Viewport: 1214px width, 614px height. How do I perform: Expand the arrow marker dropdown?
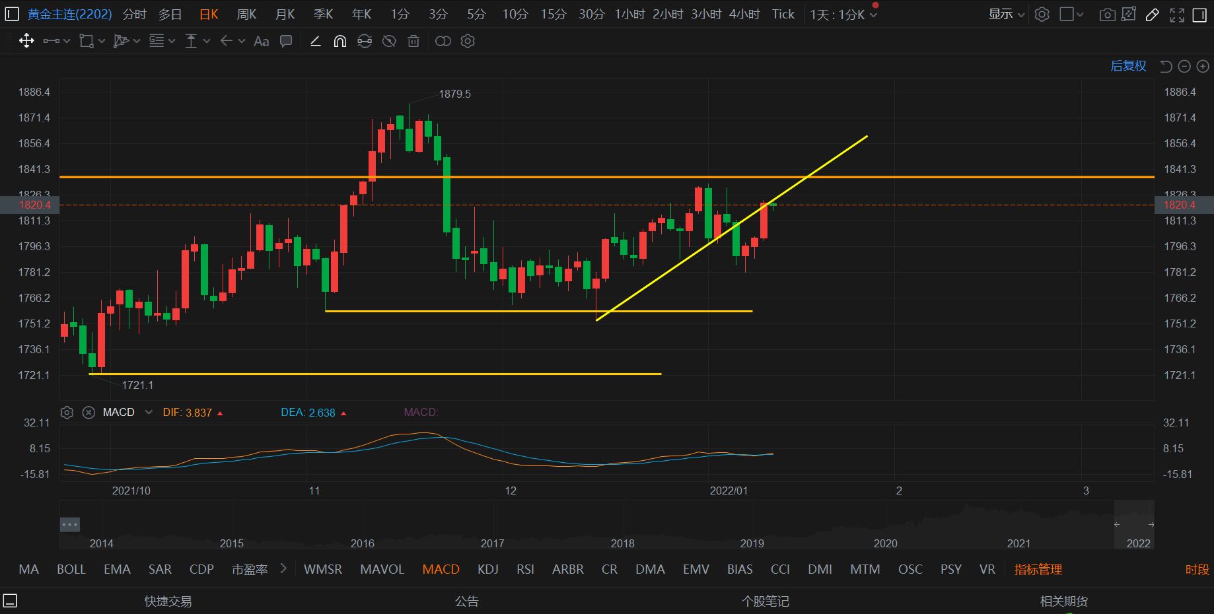[x=242, y=42]
